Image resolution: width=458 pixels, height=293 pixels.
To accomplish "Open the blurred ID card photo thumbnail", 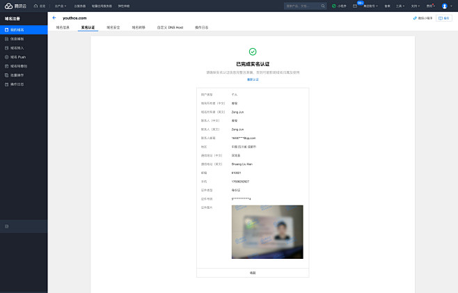I will [267, 232].
